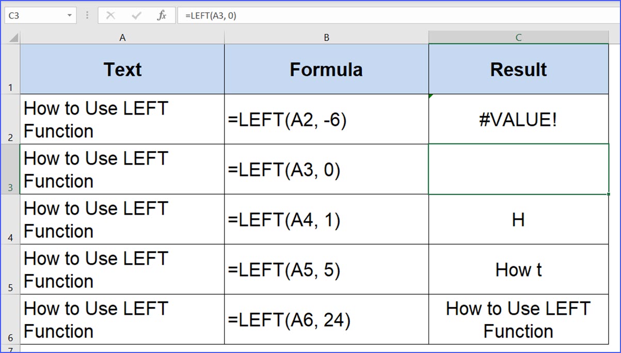Select the cell showing #VALUE! error
The height and width of the screenshot is (353, 621).
[518, 118]
